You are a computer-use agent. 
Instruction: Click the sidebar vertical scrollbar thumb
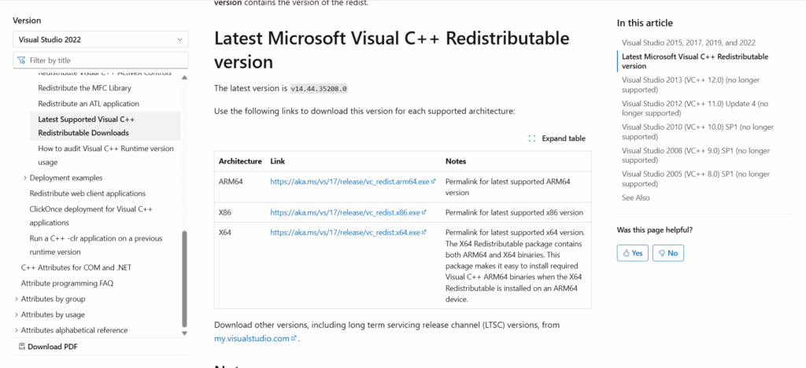pos(184,278)
